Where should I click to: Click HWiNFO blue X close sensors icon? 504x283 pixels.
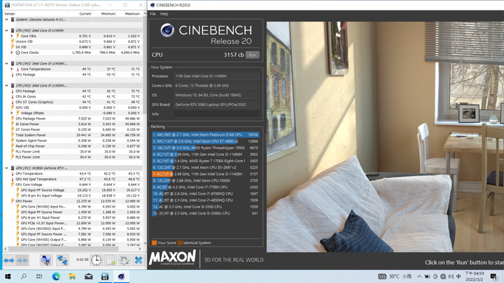pyautogui.click(x=139, y=260)
